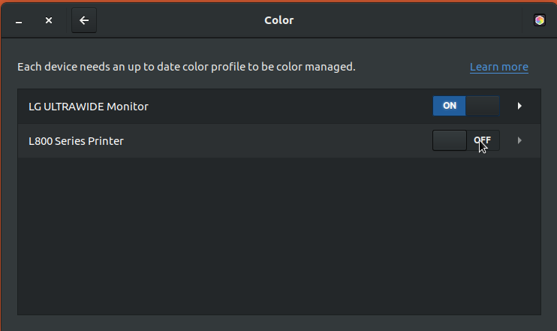Click the empty area below the device list

tap(279, 236)
